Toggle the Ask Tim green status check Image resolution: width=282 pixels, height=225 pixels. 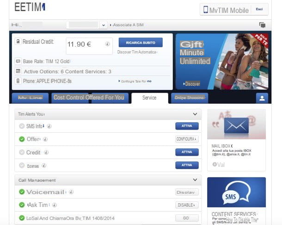22,205
